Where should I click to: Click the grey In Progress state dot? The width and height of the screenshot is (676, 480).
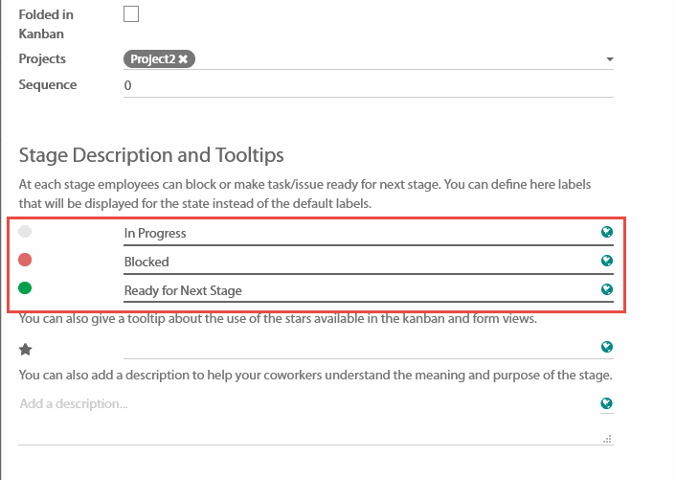click(x=25, y=232)
